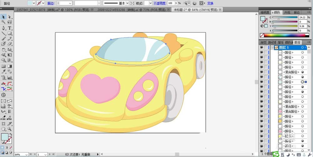
Task: Select the Rectangle shape tool
Action: [10, 33]
